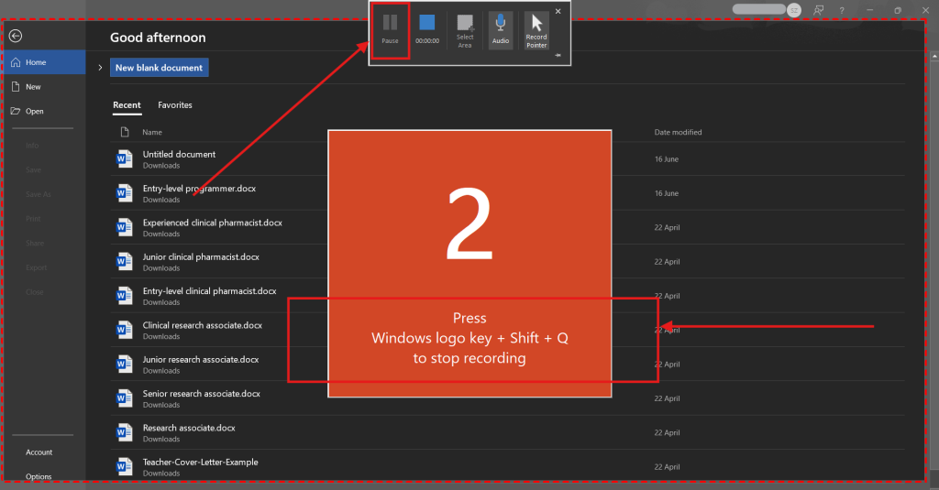Open Untitled document from recent list
This screenshot has width=939, height=490.
[x=179, y=155]
